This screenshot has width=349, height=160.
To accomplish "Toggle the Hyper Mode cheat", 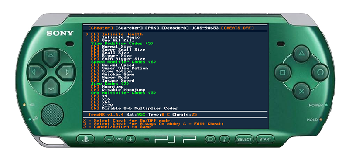I will [110, 78].
